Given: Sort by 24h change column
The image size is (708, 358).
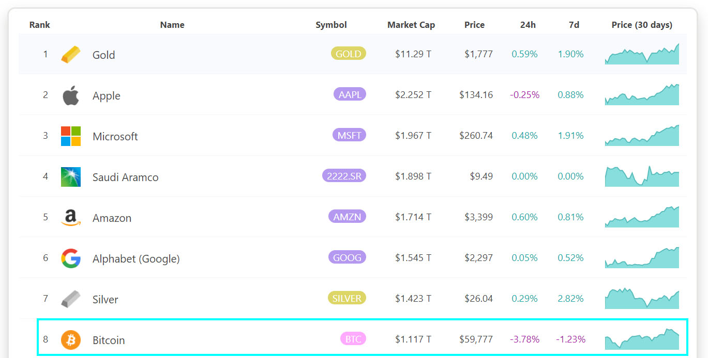Looking at the screenshot, I should click(x=528, y=25).
